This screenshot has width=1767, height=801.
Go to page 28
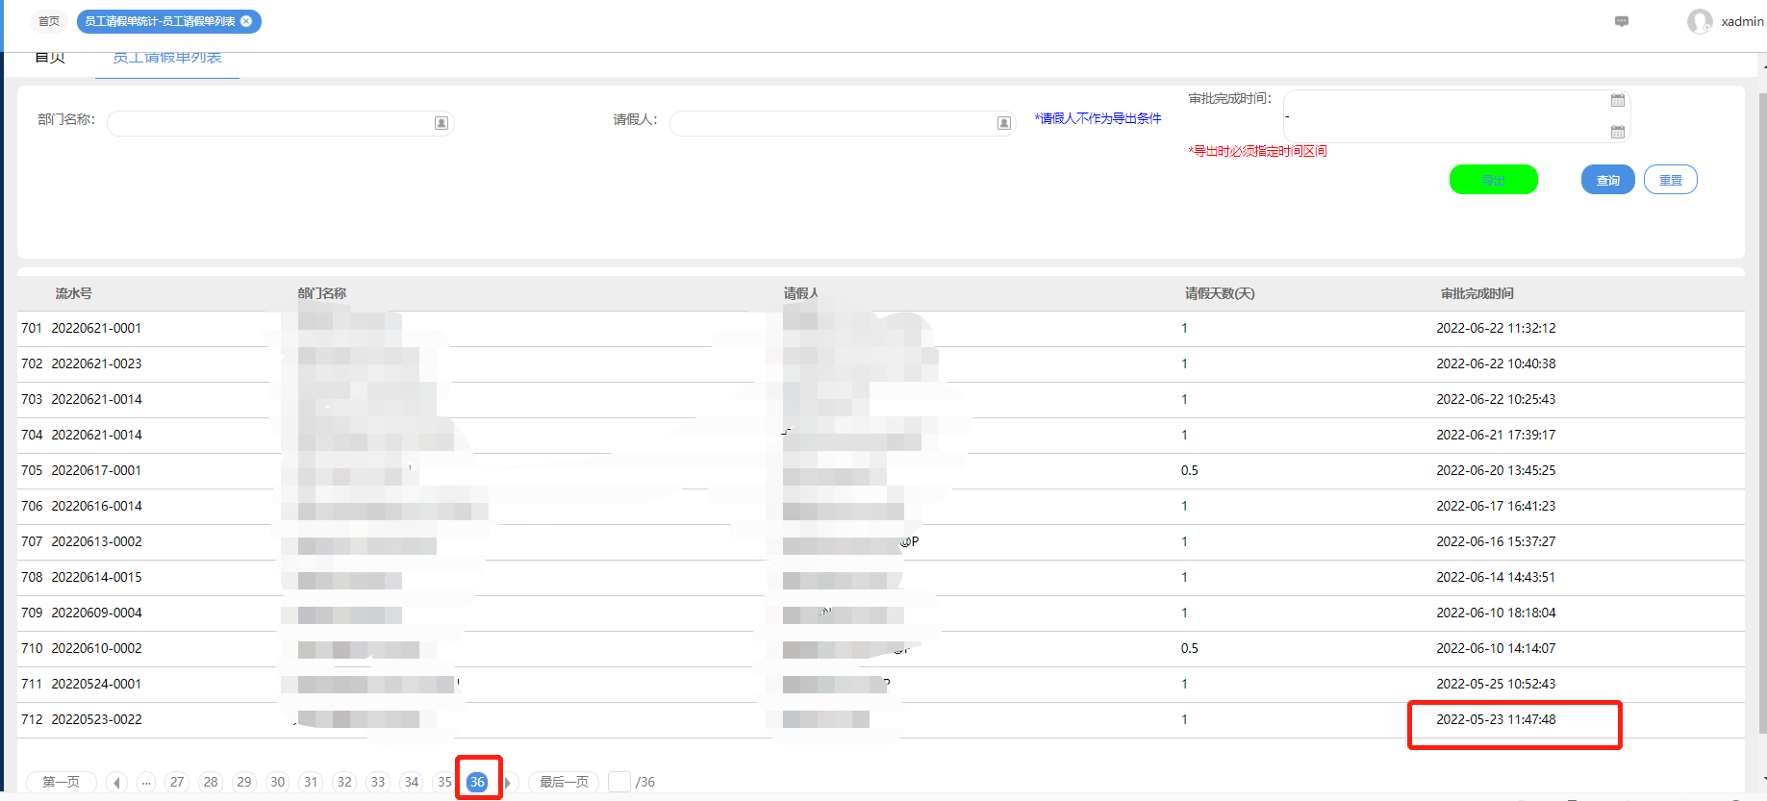[x=211, y=782]
